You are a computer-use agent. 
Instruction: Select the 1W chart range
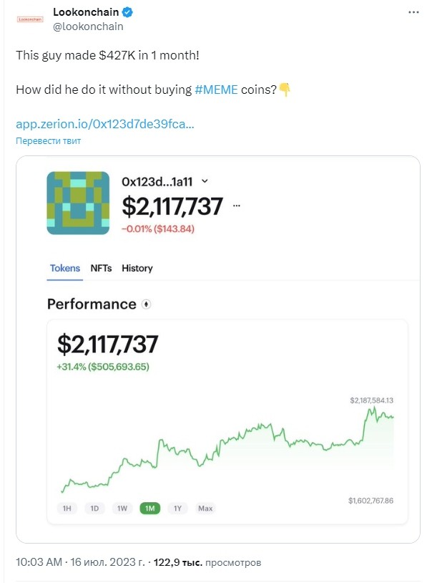pos(122,509)
